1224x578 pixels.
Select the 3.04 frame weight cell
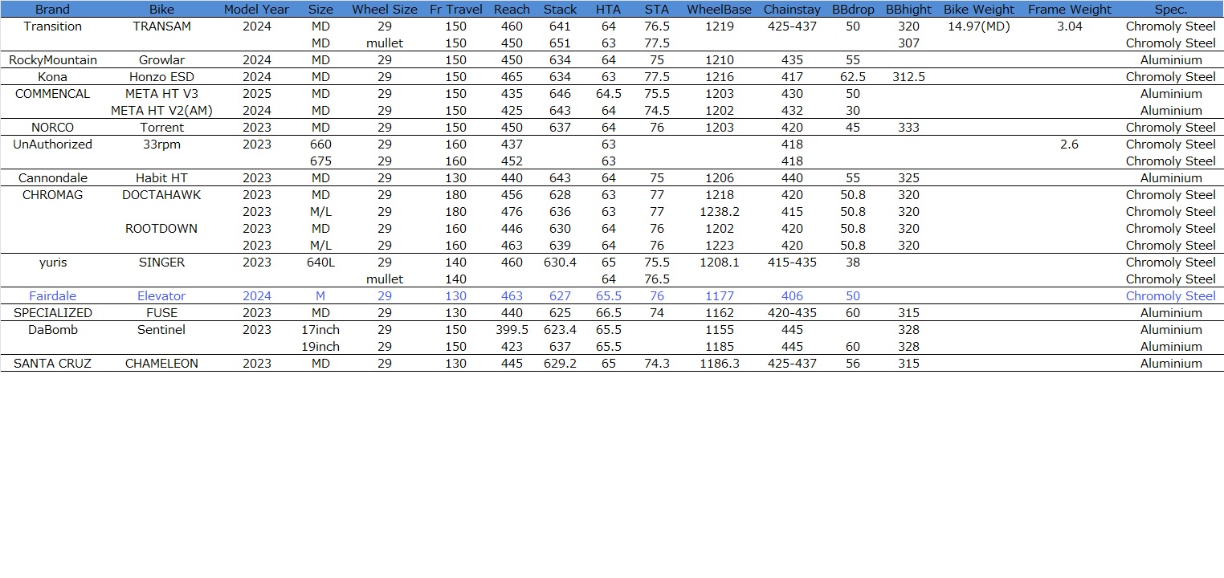coord(1070,26)
